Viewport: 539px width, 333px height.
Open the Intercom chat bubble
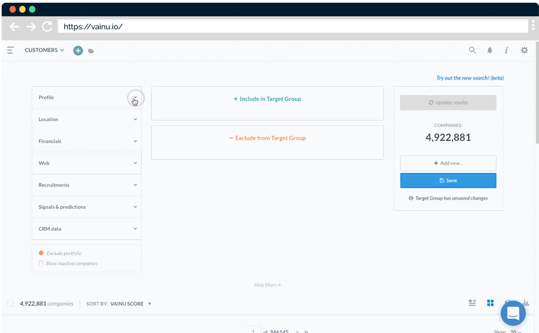pyautogui.click(x=512, y=313)
